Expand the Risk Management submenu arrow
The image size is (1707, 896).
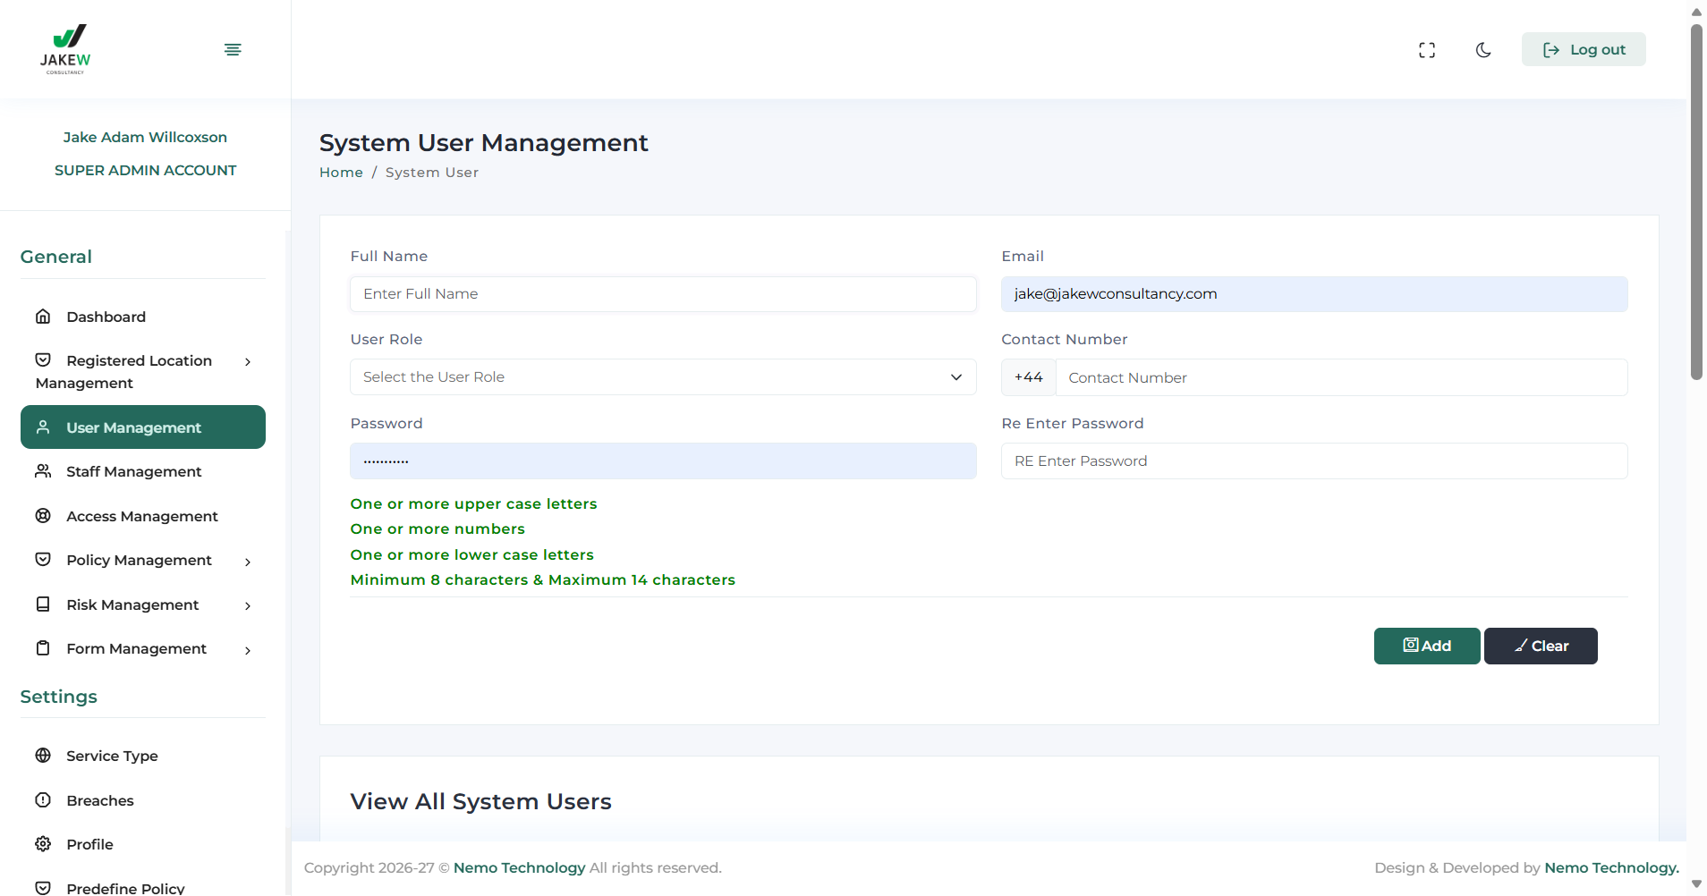pyautogui.click(x=248, y=606)
